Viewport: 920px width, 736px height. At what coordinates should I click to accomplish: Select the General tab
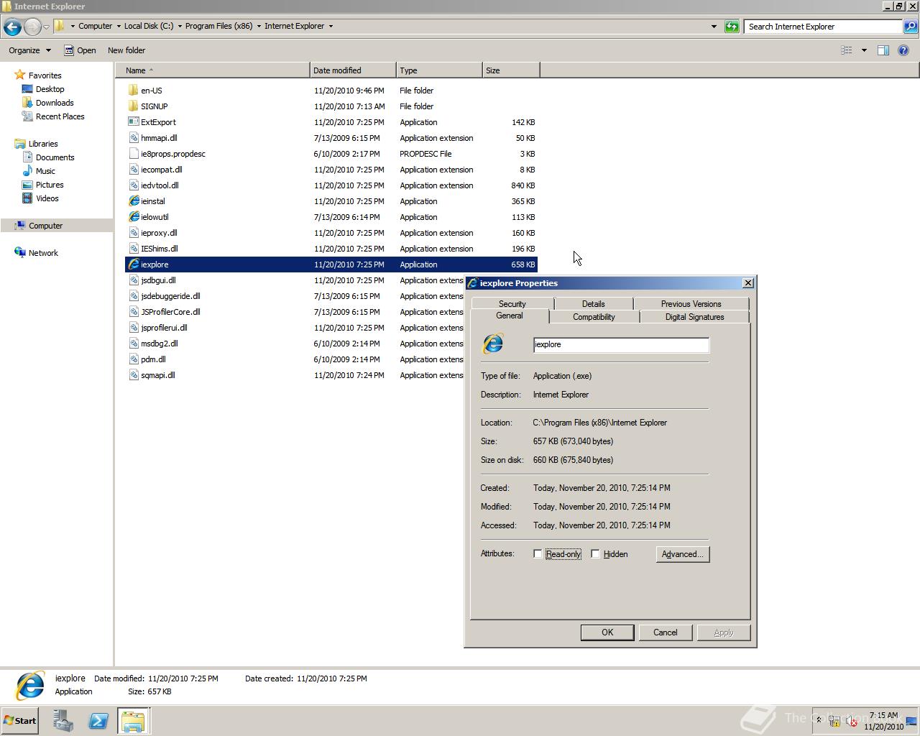[x=510, y=316]
